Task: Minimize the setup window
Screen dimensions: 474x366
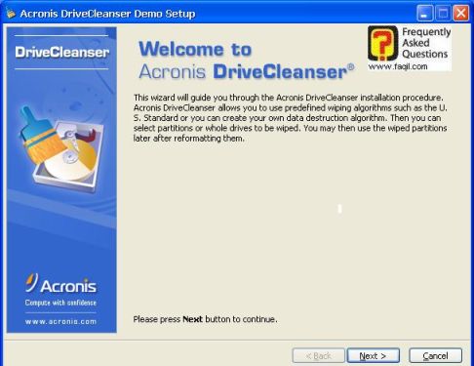Action: pyautogui.click(x=424, y=13)
